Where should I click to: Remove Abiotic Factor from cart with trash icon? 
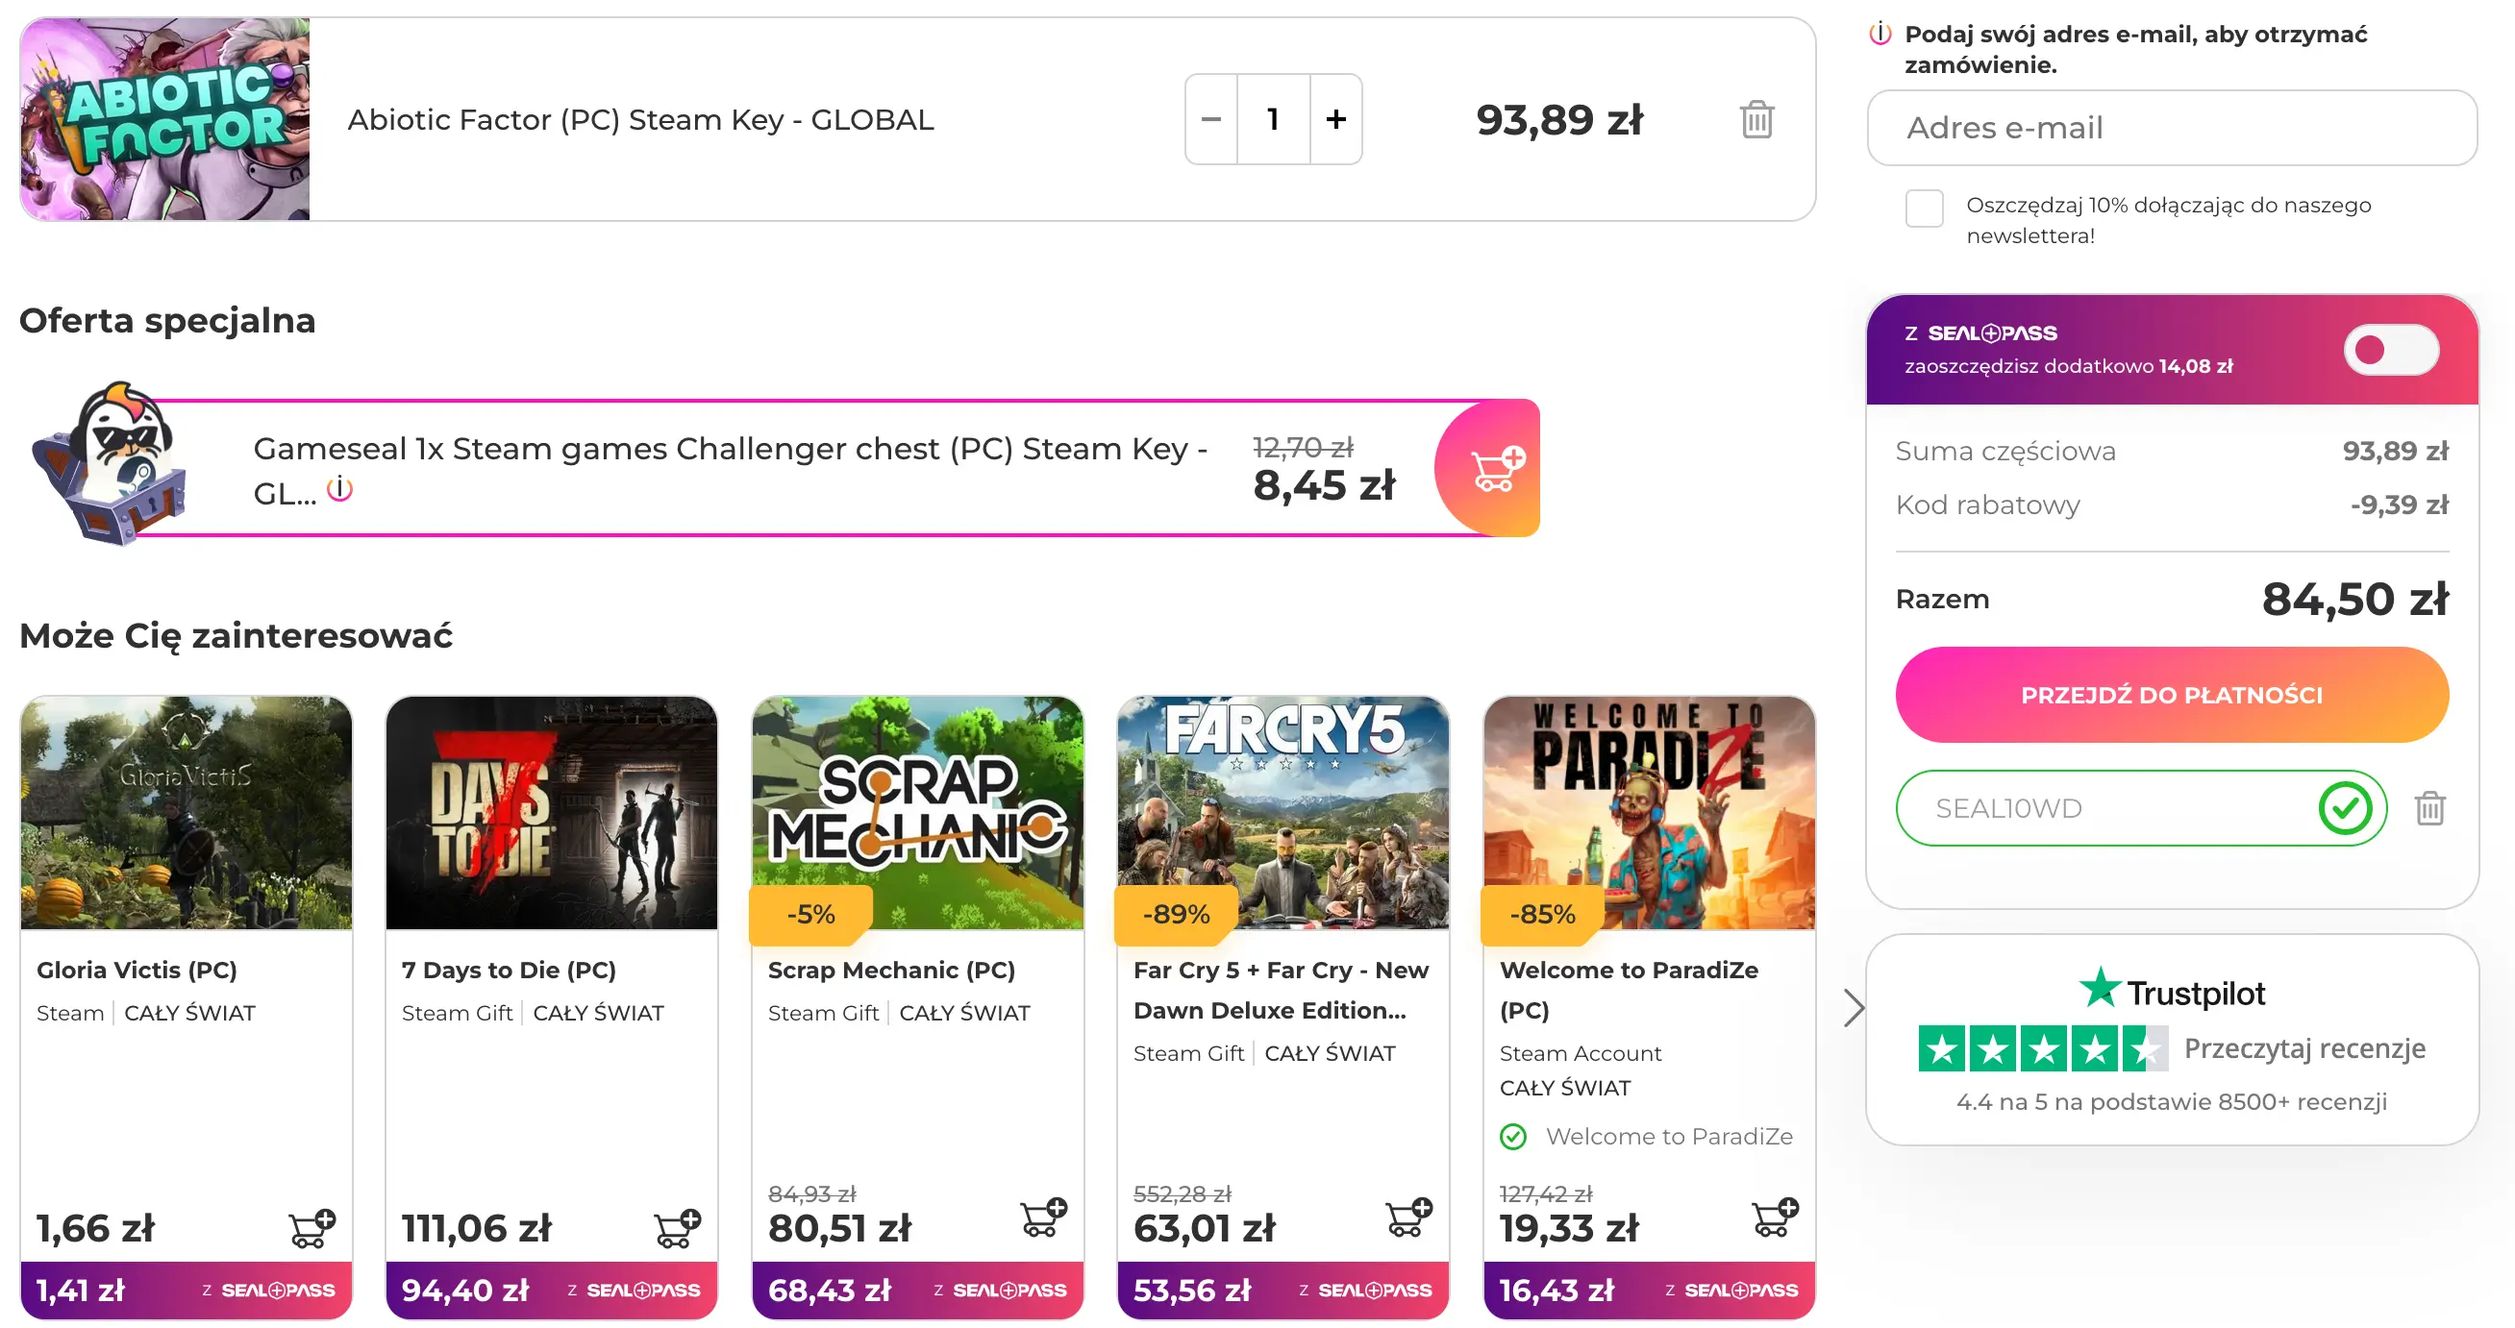tap(1756, 120)
